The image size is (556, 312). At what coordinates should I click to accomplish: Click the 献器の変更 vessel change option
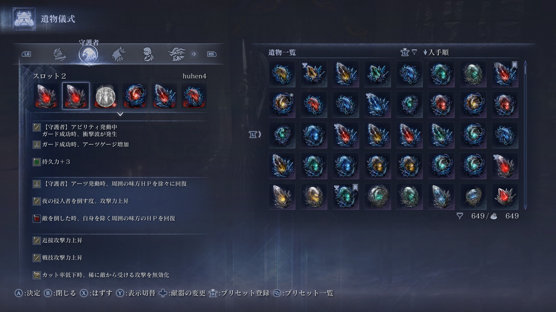tap(182, 293)
